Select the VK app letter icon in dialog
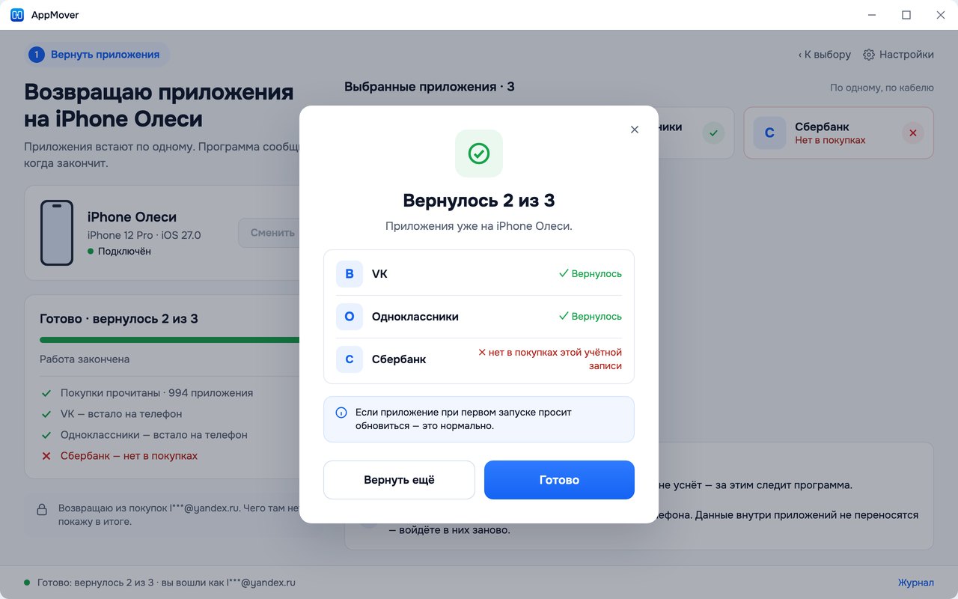 (350, 274)
